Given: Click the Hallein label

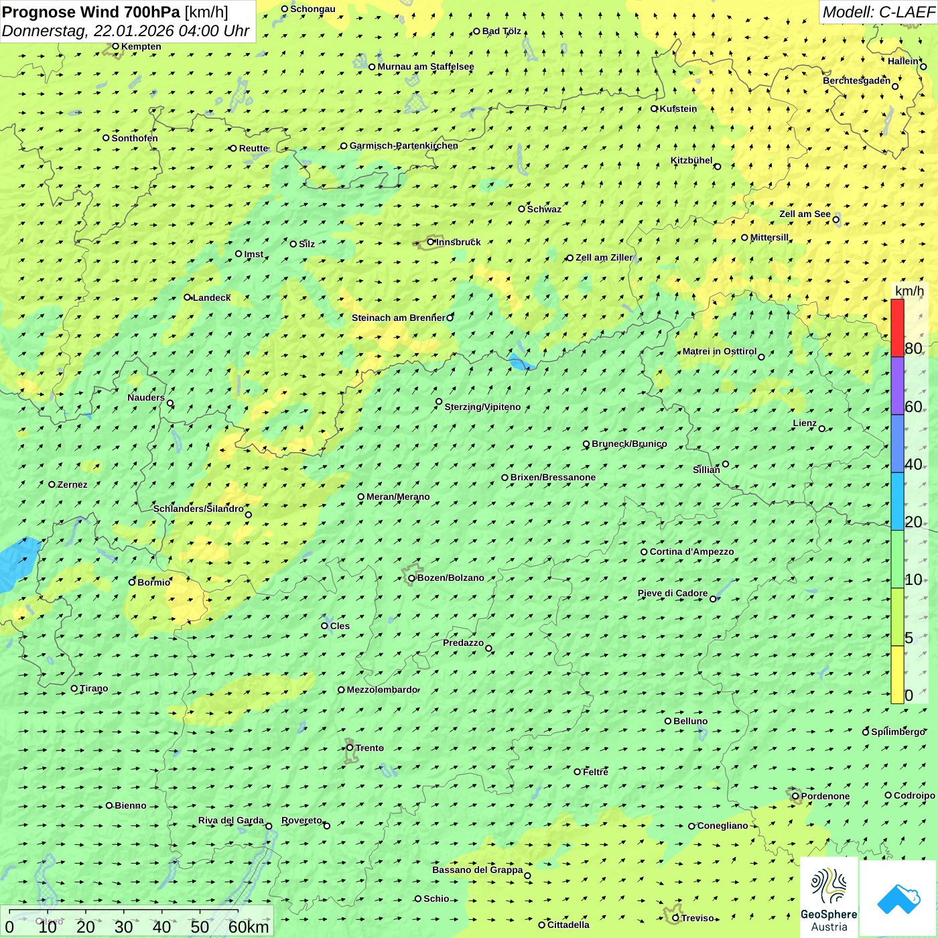Looking at the screenshot, I should (903, 61).
